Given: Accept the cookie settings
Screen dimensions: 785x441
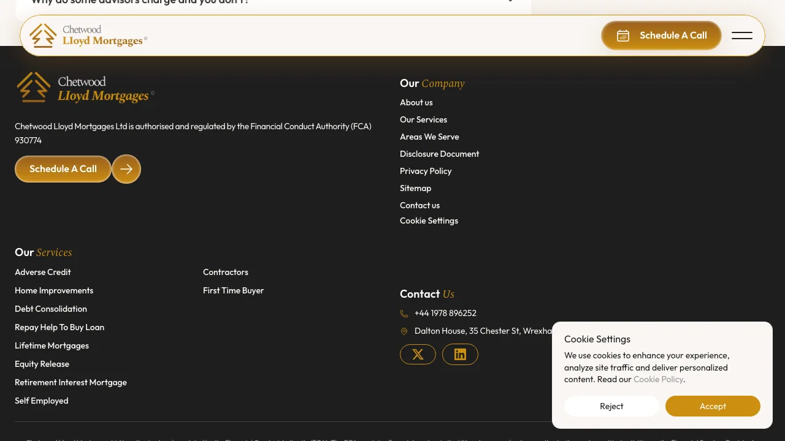Looking at the screenshot, I should [x=712, y=405].
